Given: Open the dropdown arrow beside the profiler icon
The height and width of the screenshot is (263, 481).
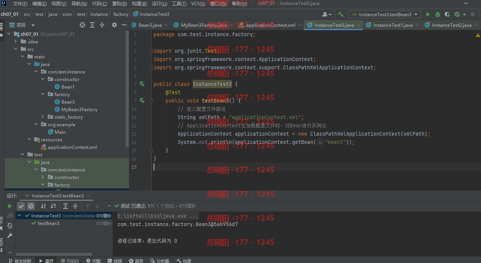Looking at the screenshot, I should (464, 14).
